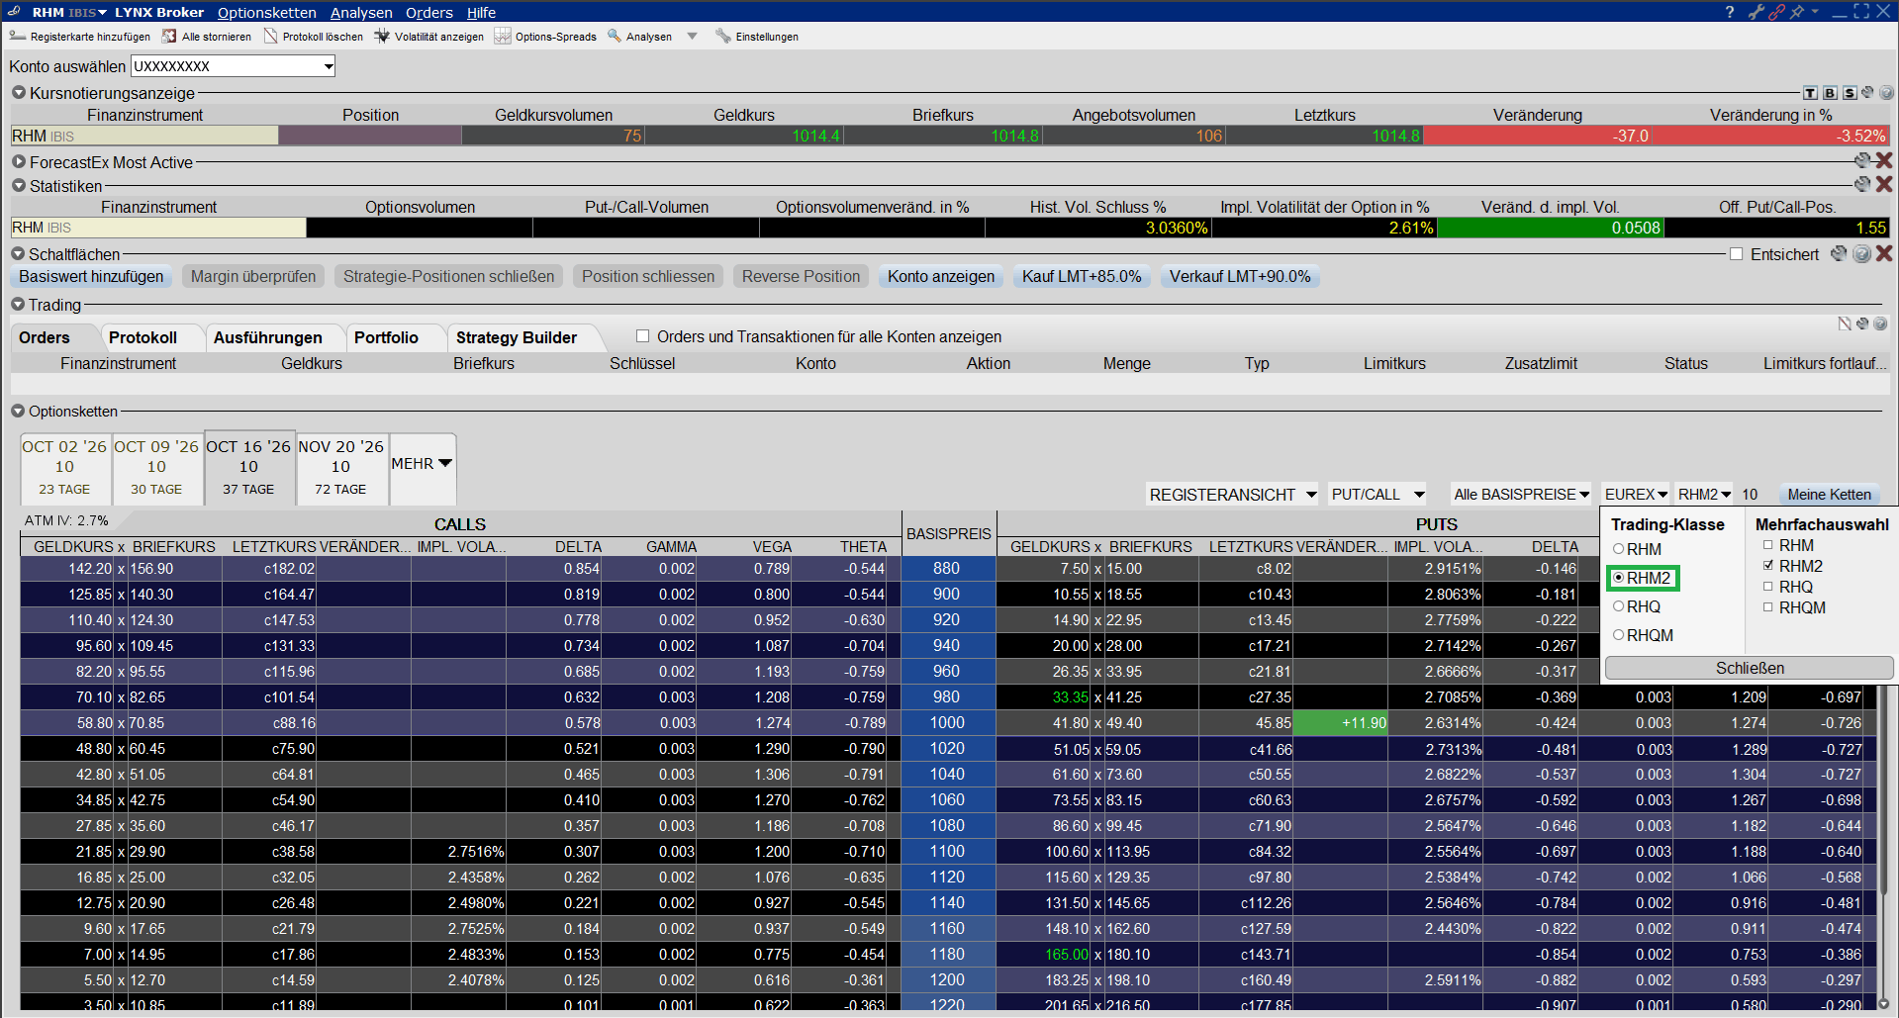Click the title bar wrench configuration icon
1899x1018 pixels.
(1757, 12)
